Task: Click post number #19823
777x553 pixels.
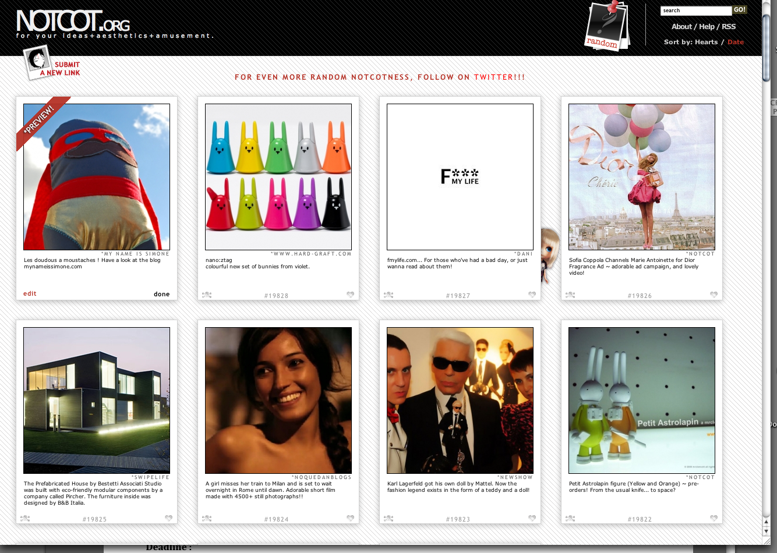Action: [x=458, y=519]
